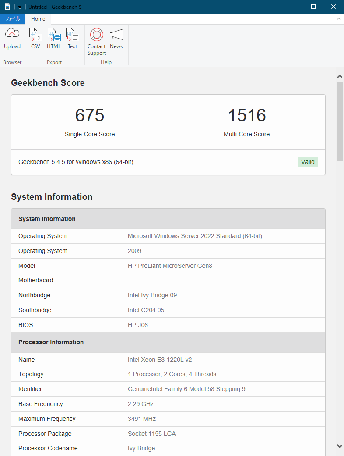The width and height of the screenshot is (344, 456).
Task: Click the Single-Core Score label
Action: click(90, 134)
